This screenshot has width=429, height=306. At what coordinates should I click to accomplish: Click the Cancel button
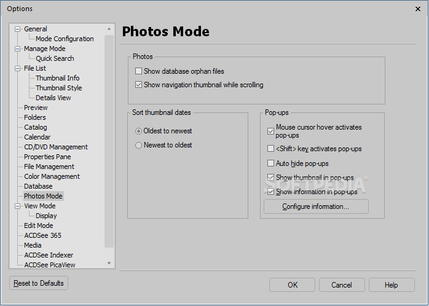click(342, 285)
